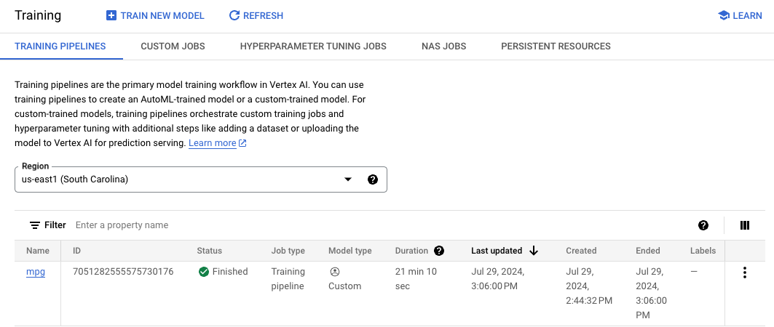
Task: Click the Refresh circular arrow icon
Action: (x=234, y=16)
